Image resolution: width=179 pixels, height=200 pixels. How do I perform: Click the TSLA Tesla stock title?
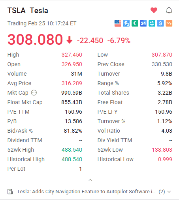(28, 10)
